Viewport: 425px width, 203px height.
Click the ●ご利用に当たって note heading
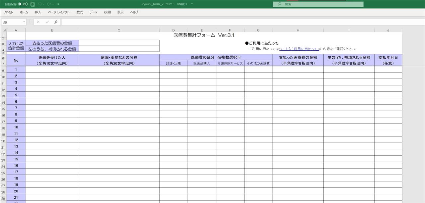tap(262, 43)
